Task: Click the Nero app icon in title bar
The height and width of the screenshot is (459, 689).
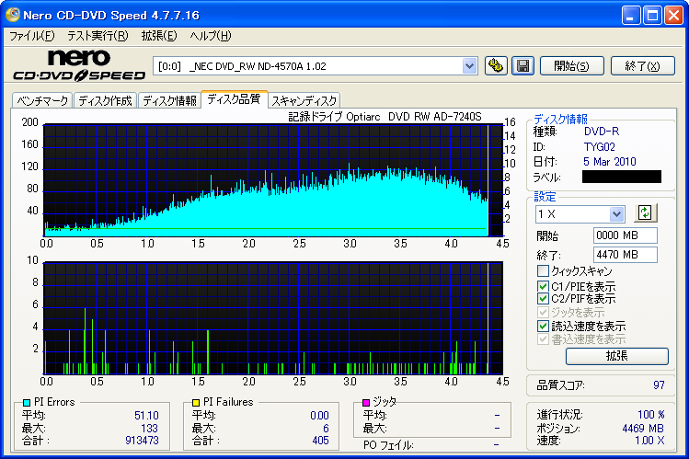Action: (x=12, y=15)
